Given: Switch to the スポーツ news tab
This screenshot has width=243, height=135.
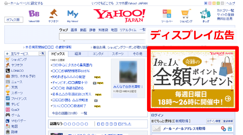Looking at the screenshot, I should 118,54.
